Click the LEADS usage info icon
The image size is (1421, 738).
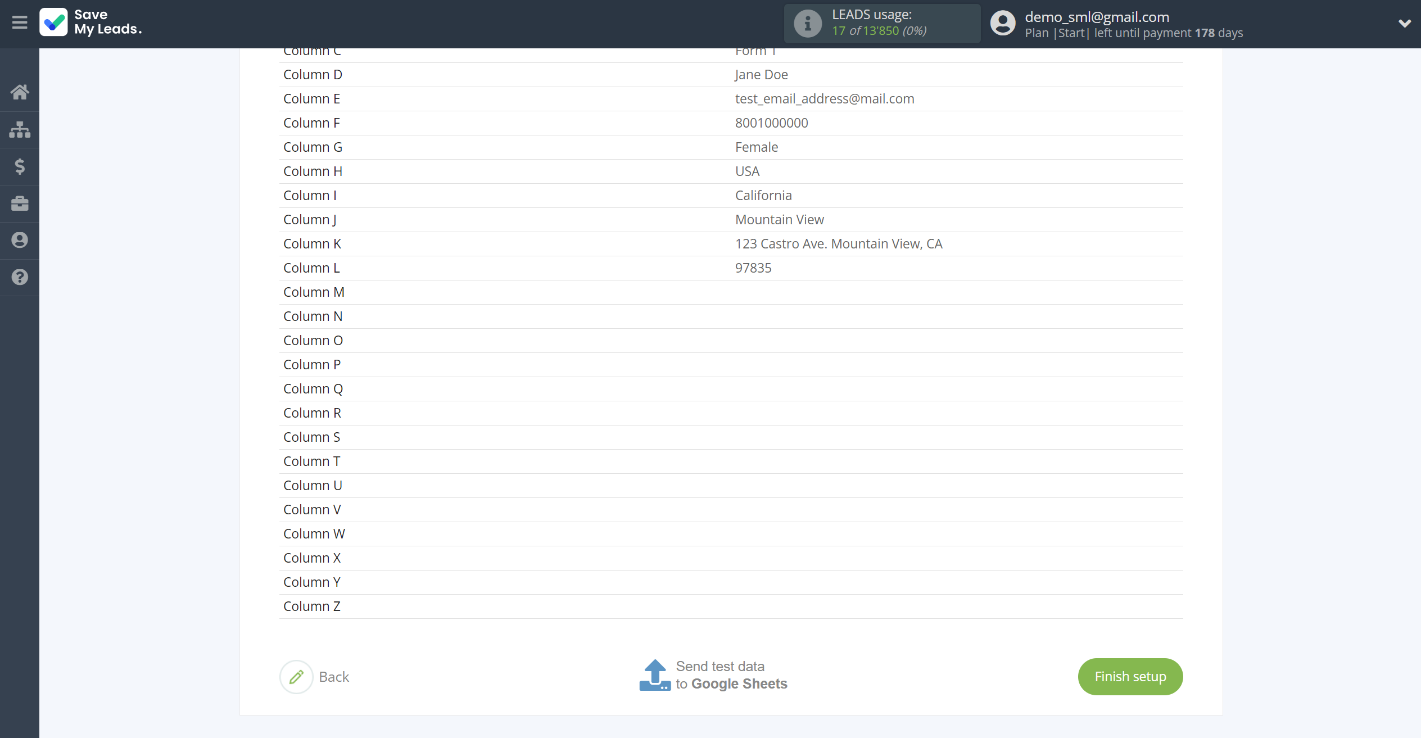pos(808,24)
